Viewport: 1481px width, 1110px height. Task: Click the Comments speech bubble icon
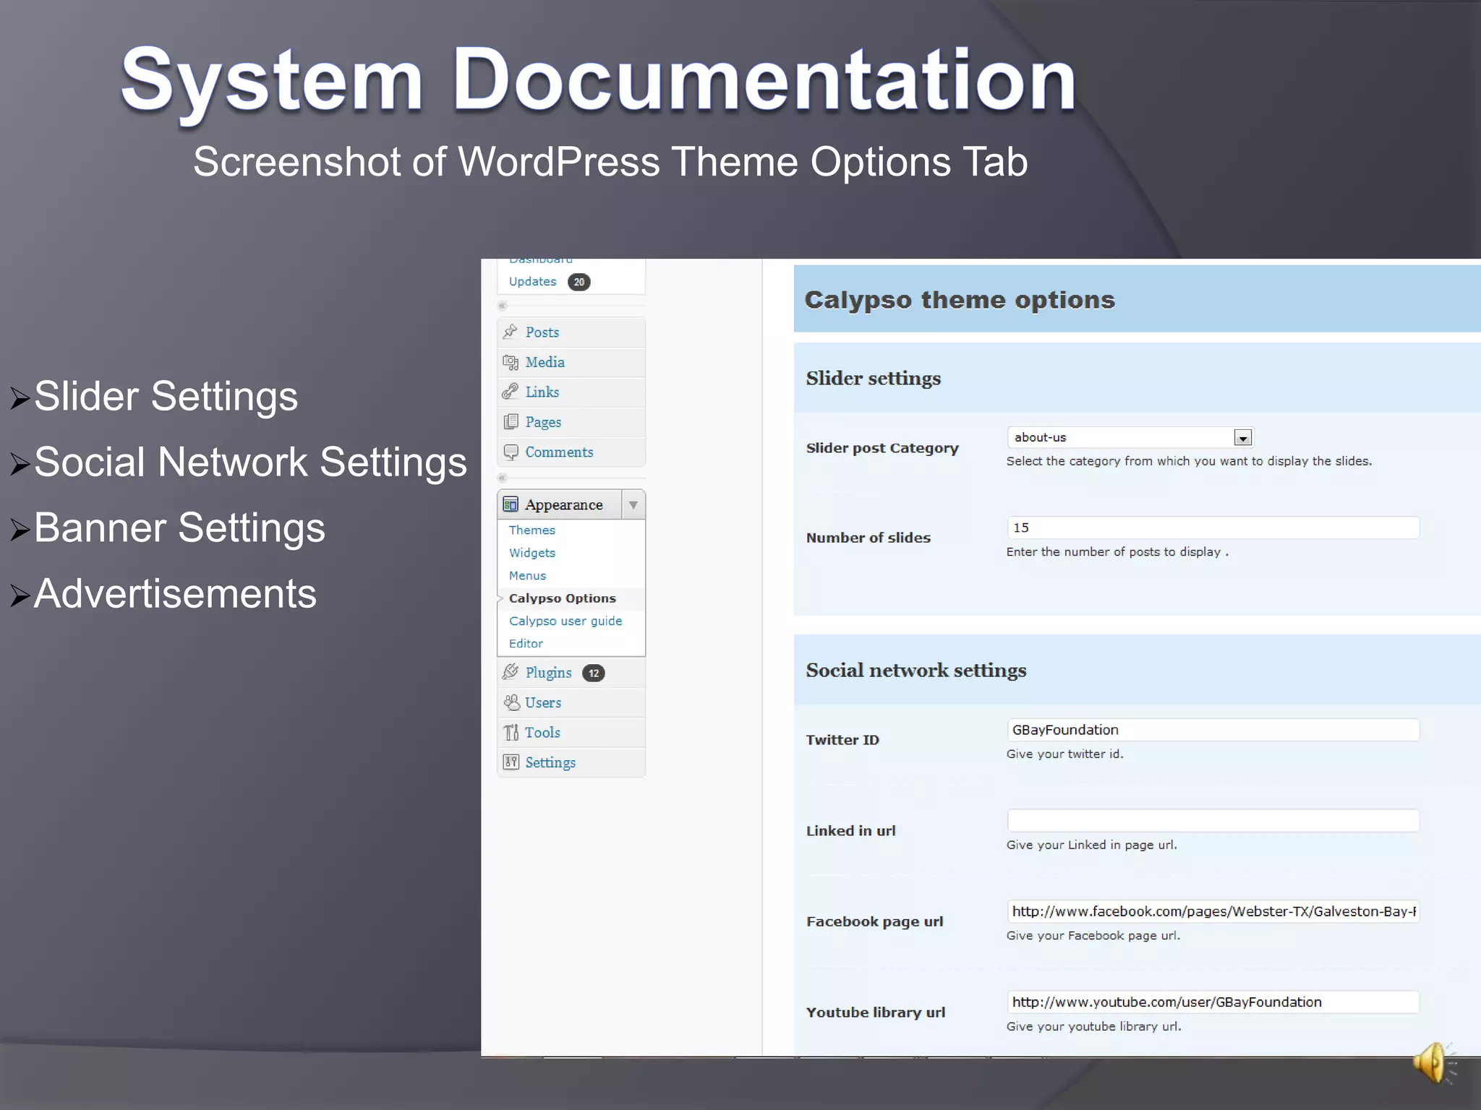point(511,452)
